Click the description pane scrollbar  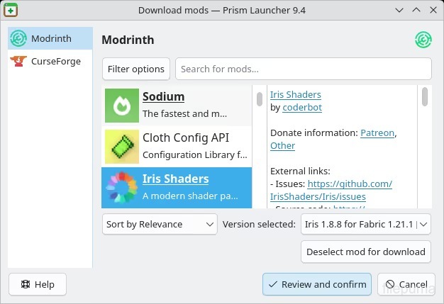425,97
